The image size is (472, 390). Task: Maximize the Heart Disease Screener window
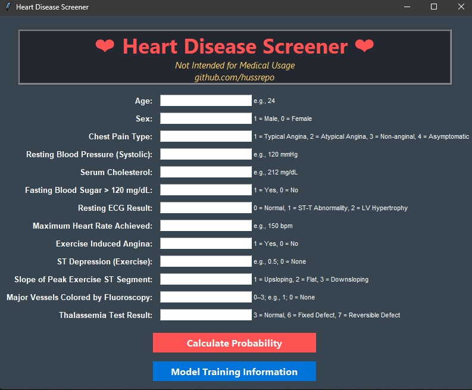(434, 7)
